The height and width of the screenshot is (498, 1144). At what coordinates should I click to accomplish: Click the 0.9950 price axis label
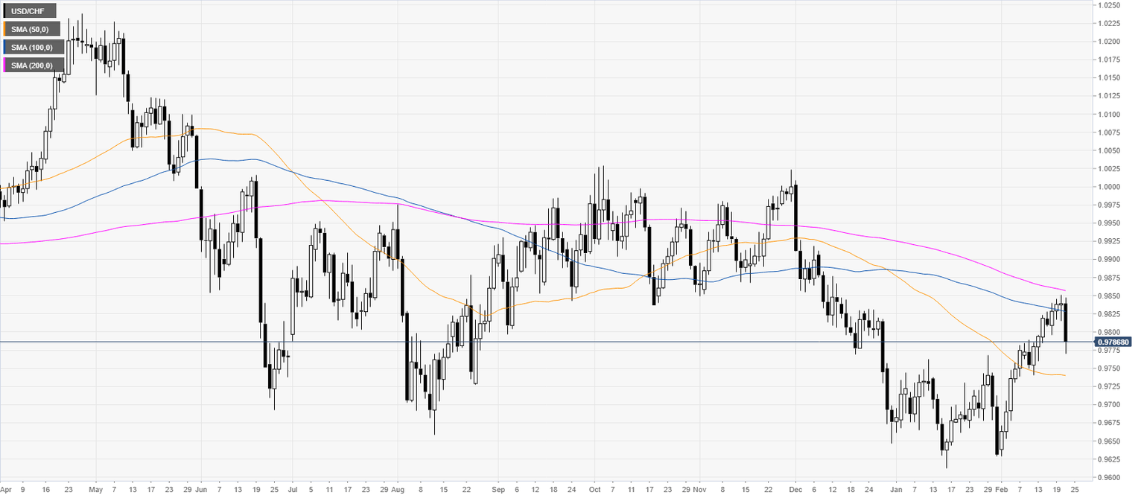click(1108, 223)
